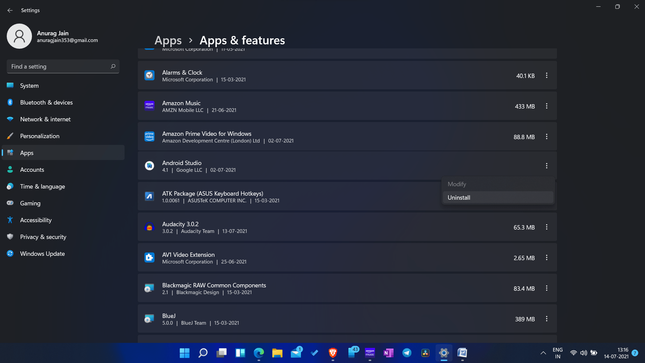This screenshot has width=645, height=363.
Task: Open Time & language settings
Action: click(63, 187)
